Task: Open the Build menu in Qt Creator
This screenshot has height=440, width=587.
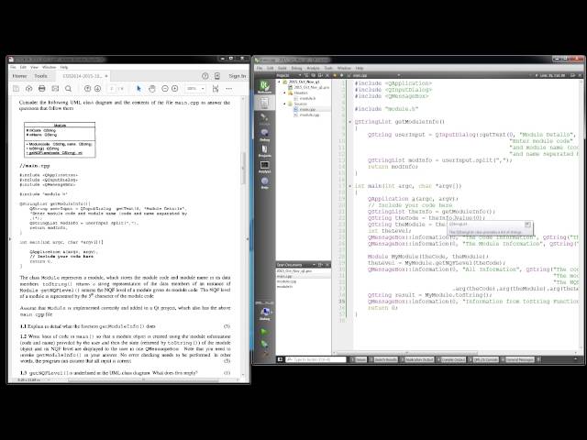Action: pyautogui.click(x=282, y=68)
